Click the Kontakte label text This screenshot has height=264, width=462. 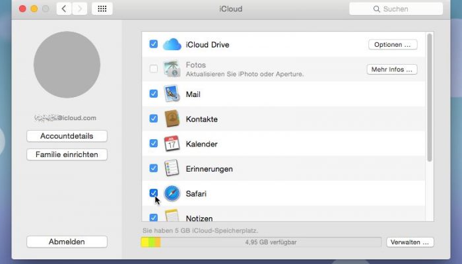pyautogui.click(x=201, y=119)
